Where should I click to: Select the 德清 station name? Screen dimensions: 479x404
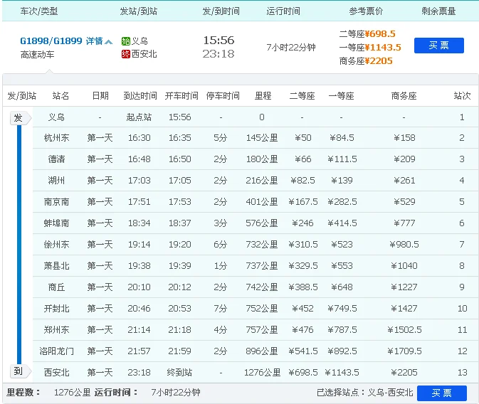pyautogui.click(x=56, y=159)
